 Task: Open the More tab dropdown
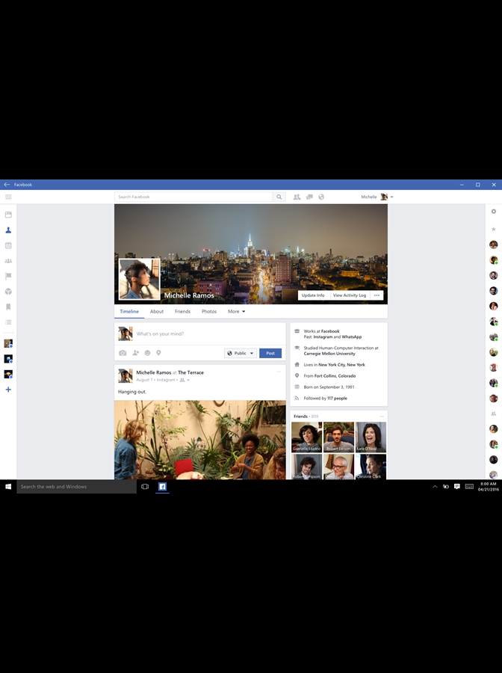(x=237, y=312)
